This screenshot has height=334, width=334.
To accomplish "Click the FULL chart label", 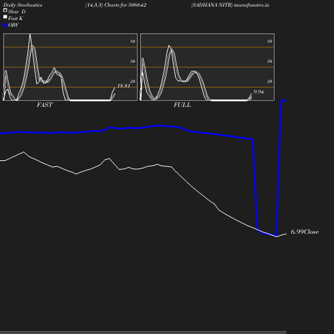I will (182, 105).
